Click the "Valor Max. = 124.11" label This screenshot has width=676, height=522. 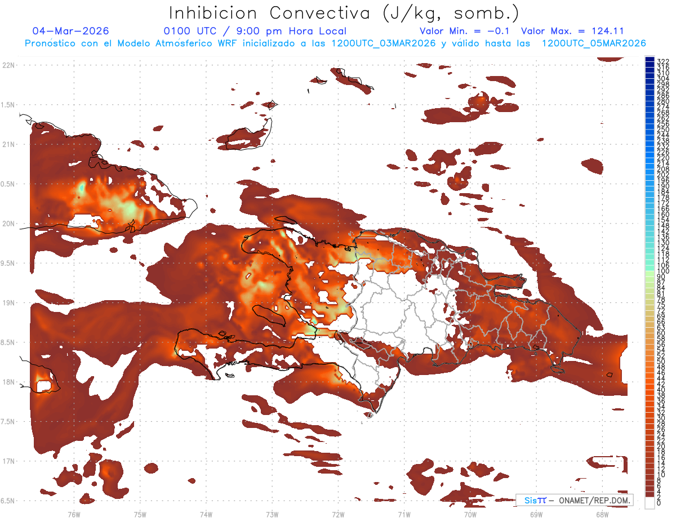[572, 31]
